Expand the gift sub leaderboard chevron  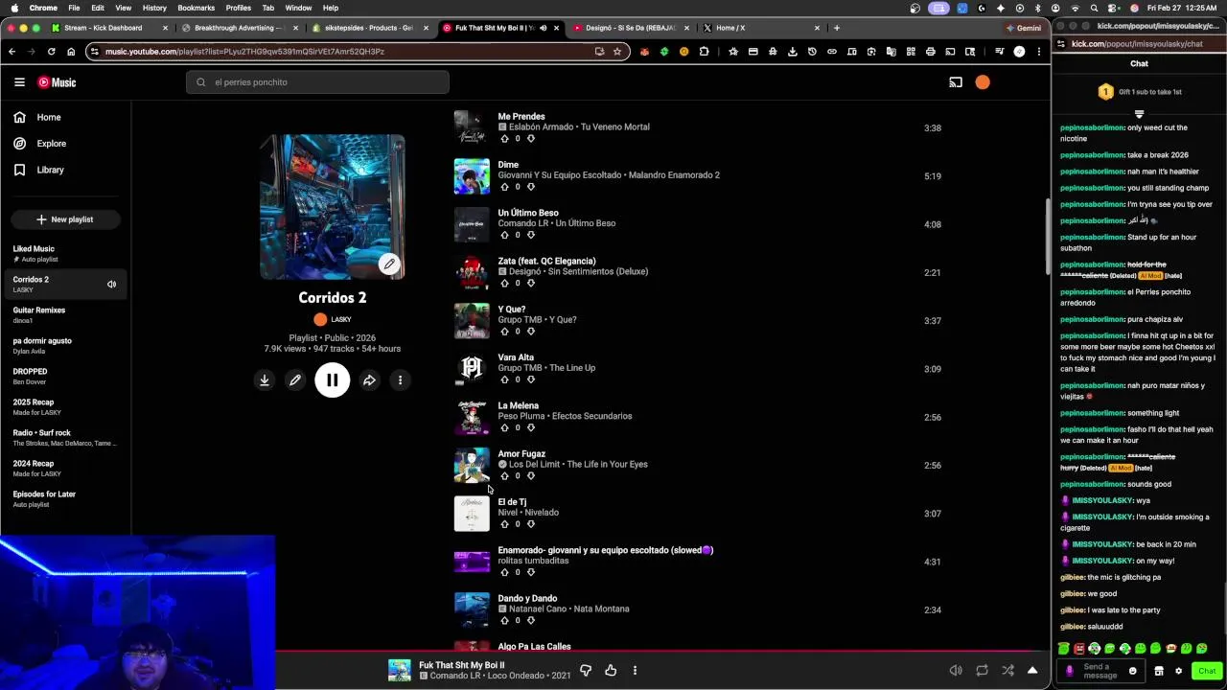[1140, 114]
